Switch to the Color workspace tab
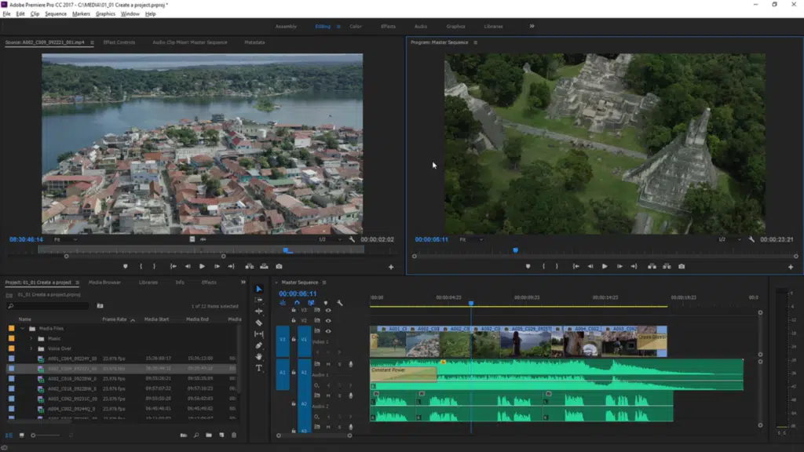Viewport: 804px width, 452px height. pyautogui.click(x=355, y=26)
